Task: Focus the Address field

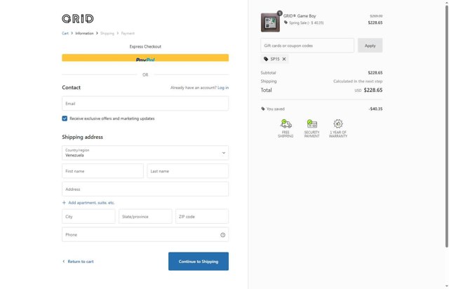Action: tap(145, 189)
